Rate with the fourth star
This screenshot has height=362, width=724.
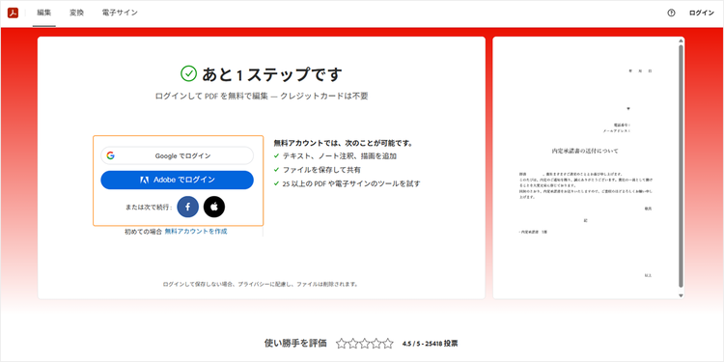(x=376, y=343)
